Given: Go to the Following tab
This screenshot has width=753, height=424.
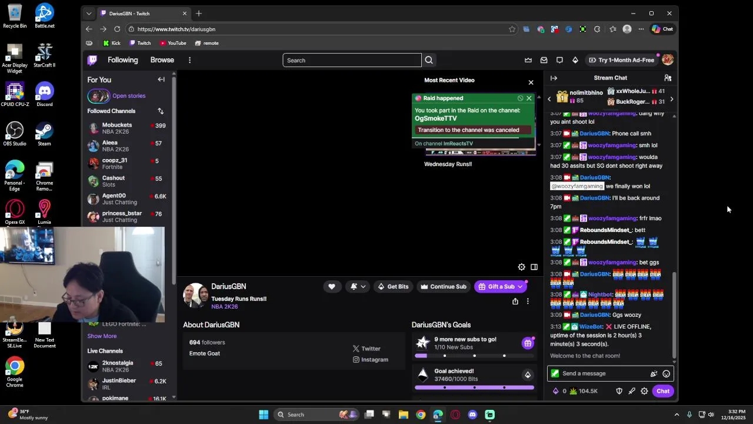Looking at the screenshot, I should tap(122, 60).
